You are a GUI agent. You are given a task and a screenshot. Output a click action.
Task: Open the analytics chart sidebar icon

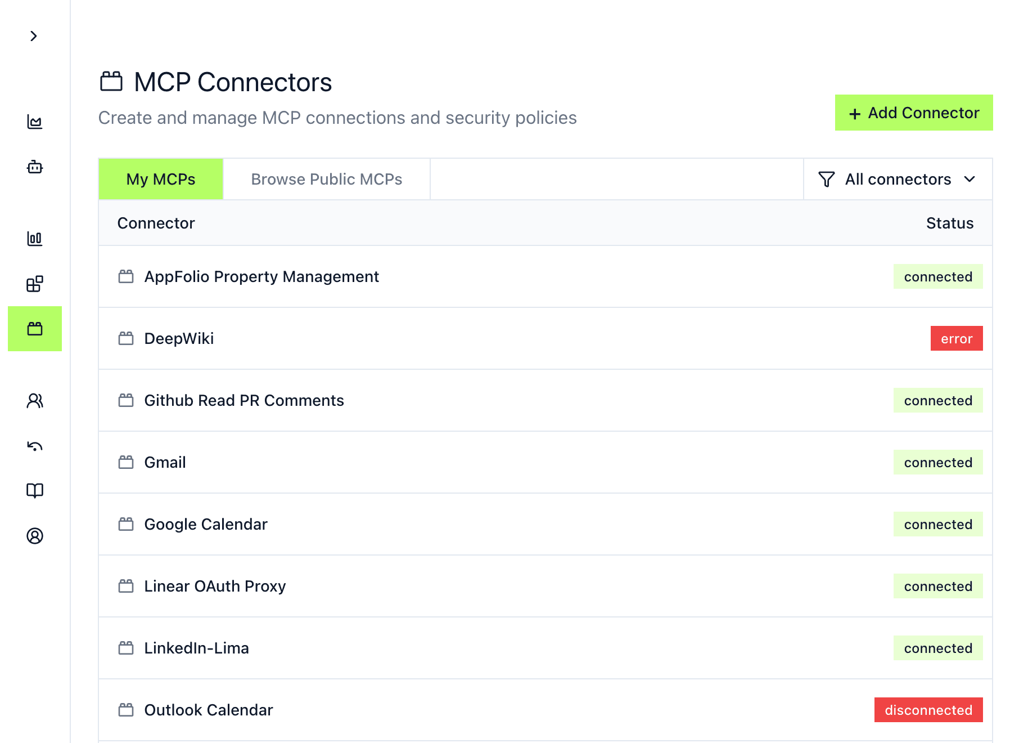35,121
